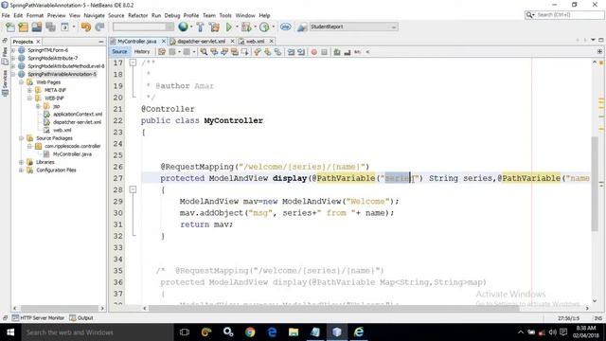Click the PHP round toolbar icon
The width and height of the screenshot is (606, 341).
pyautogui.click(x=286, y=27)
